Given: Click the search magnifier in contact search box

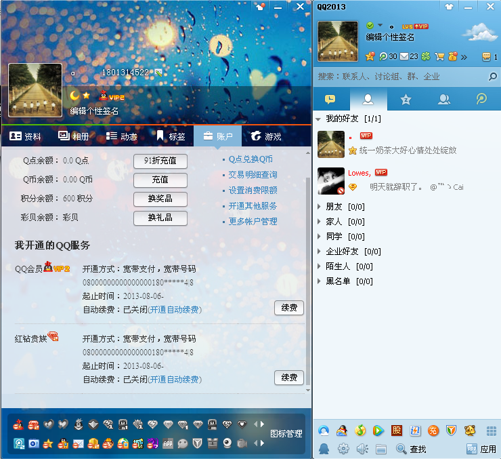Looking at the screenshot, I should coord(492,76).
